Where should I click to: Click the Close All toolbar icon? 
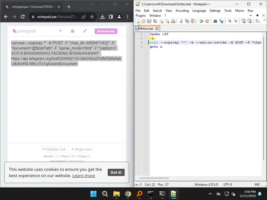[167, 21]
